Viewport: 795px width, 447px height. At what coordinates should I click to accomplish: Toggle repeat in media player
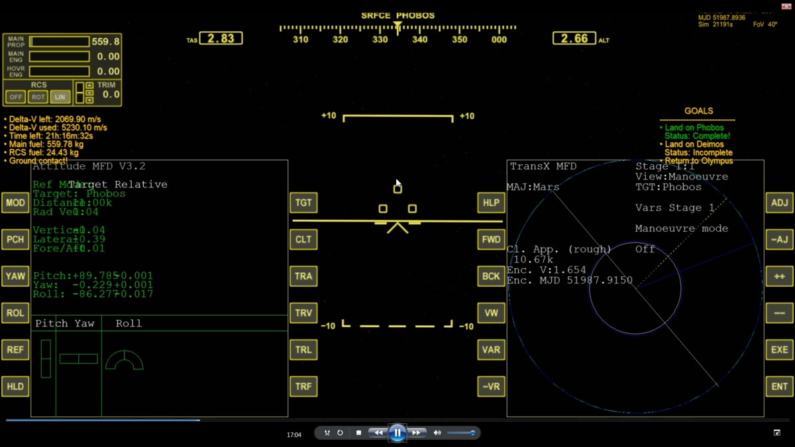coord(340,433)
